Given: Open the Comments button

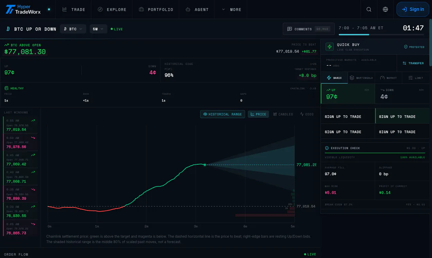Looking at the screenshot, I should 309,29.
